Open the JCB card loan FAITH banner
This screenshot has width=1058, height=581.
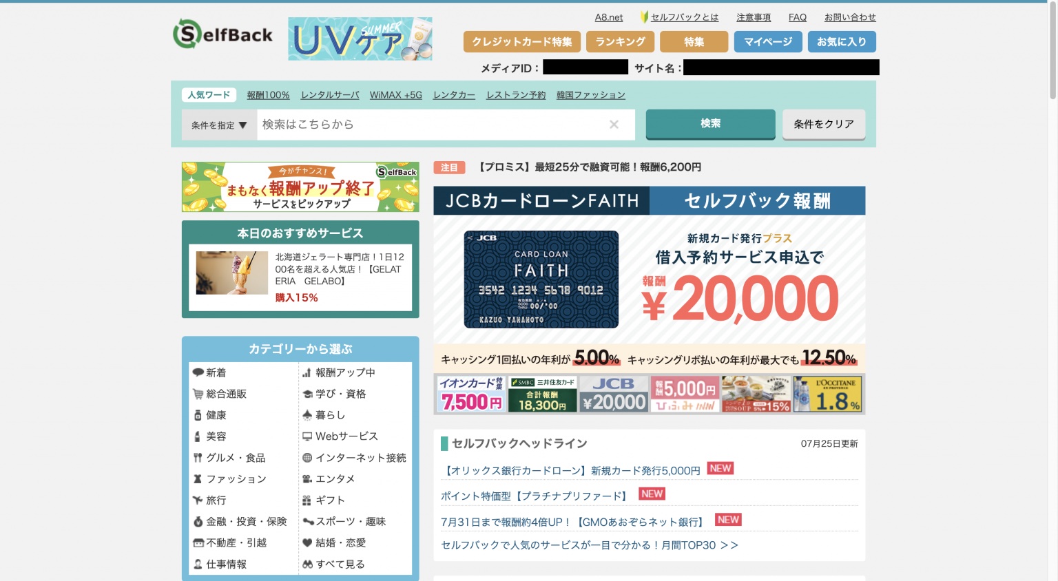tap(649, 279)
